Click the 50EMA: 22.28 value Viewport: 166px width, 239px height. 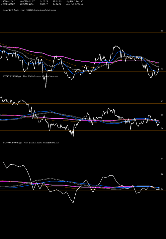8,4
